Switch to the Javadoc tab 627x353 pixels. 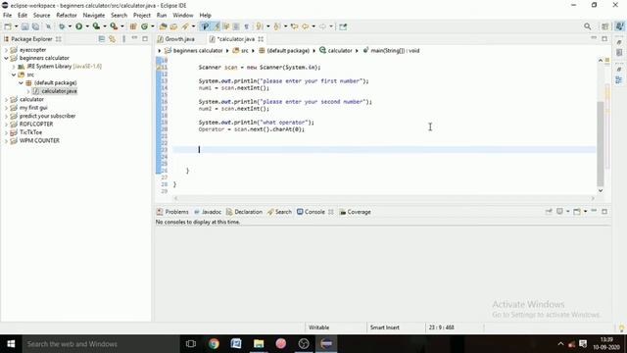[x=208, y=212]
